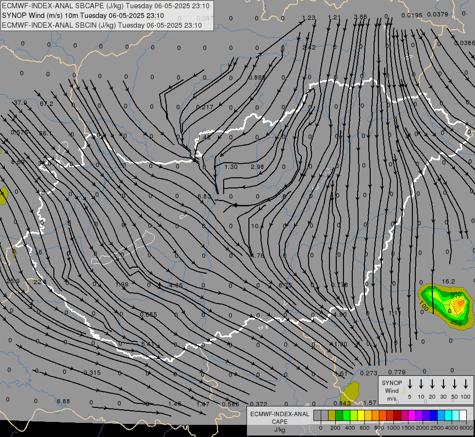475x437 pixels.
Task: Click the 10 m/s wind arrow in legend
Action: click(x=421, y=384)
